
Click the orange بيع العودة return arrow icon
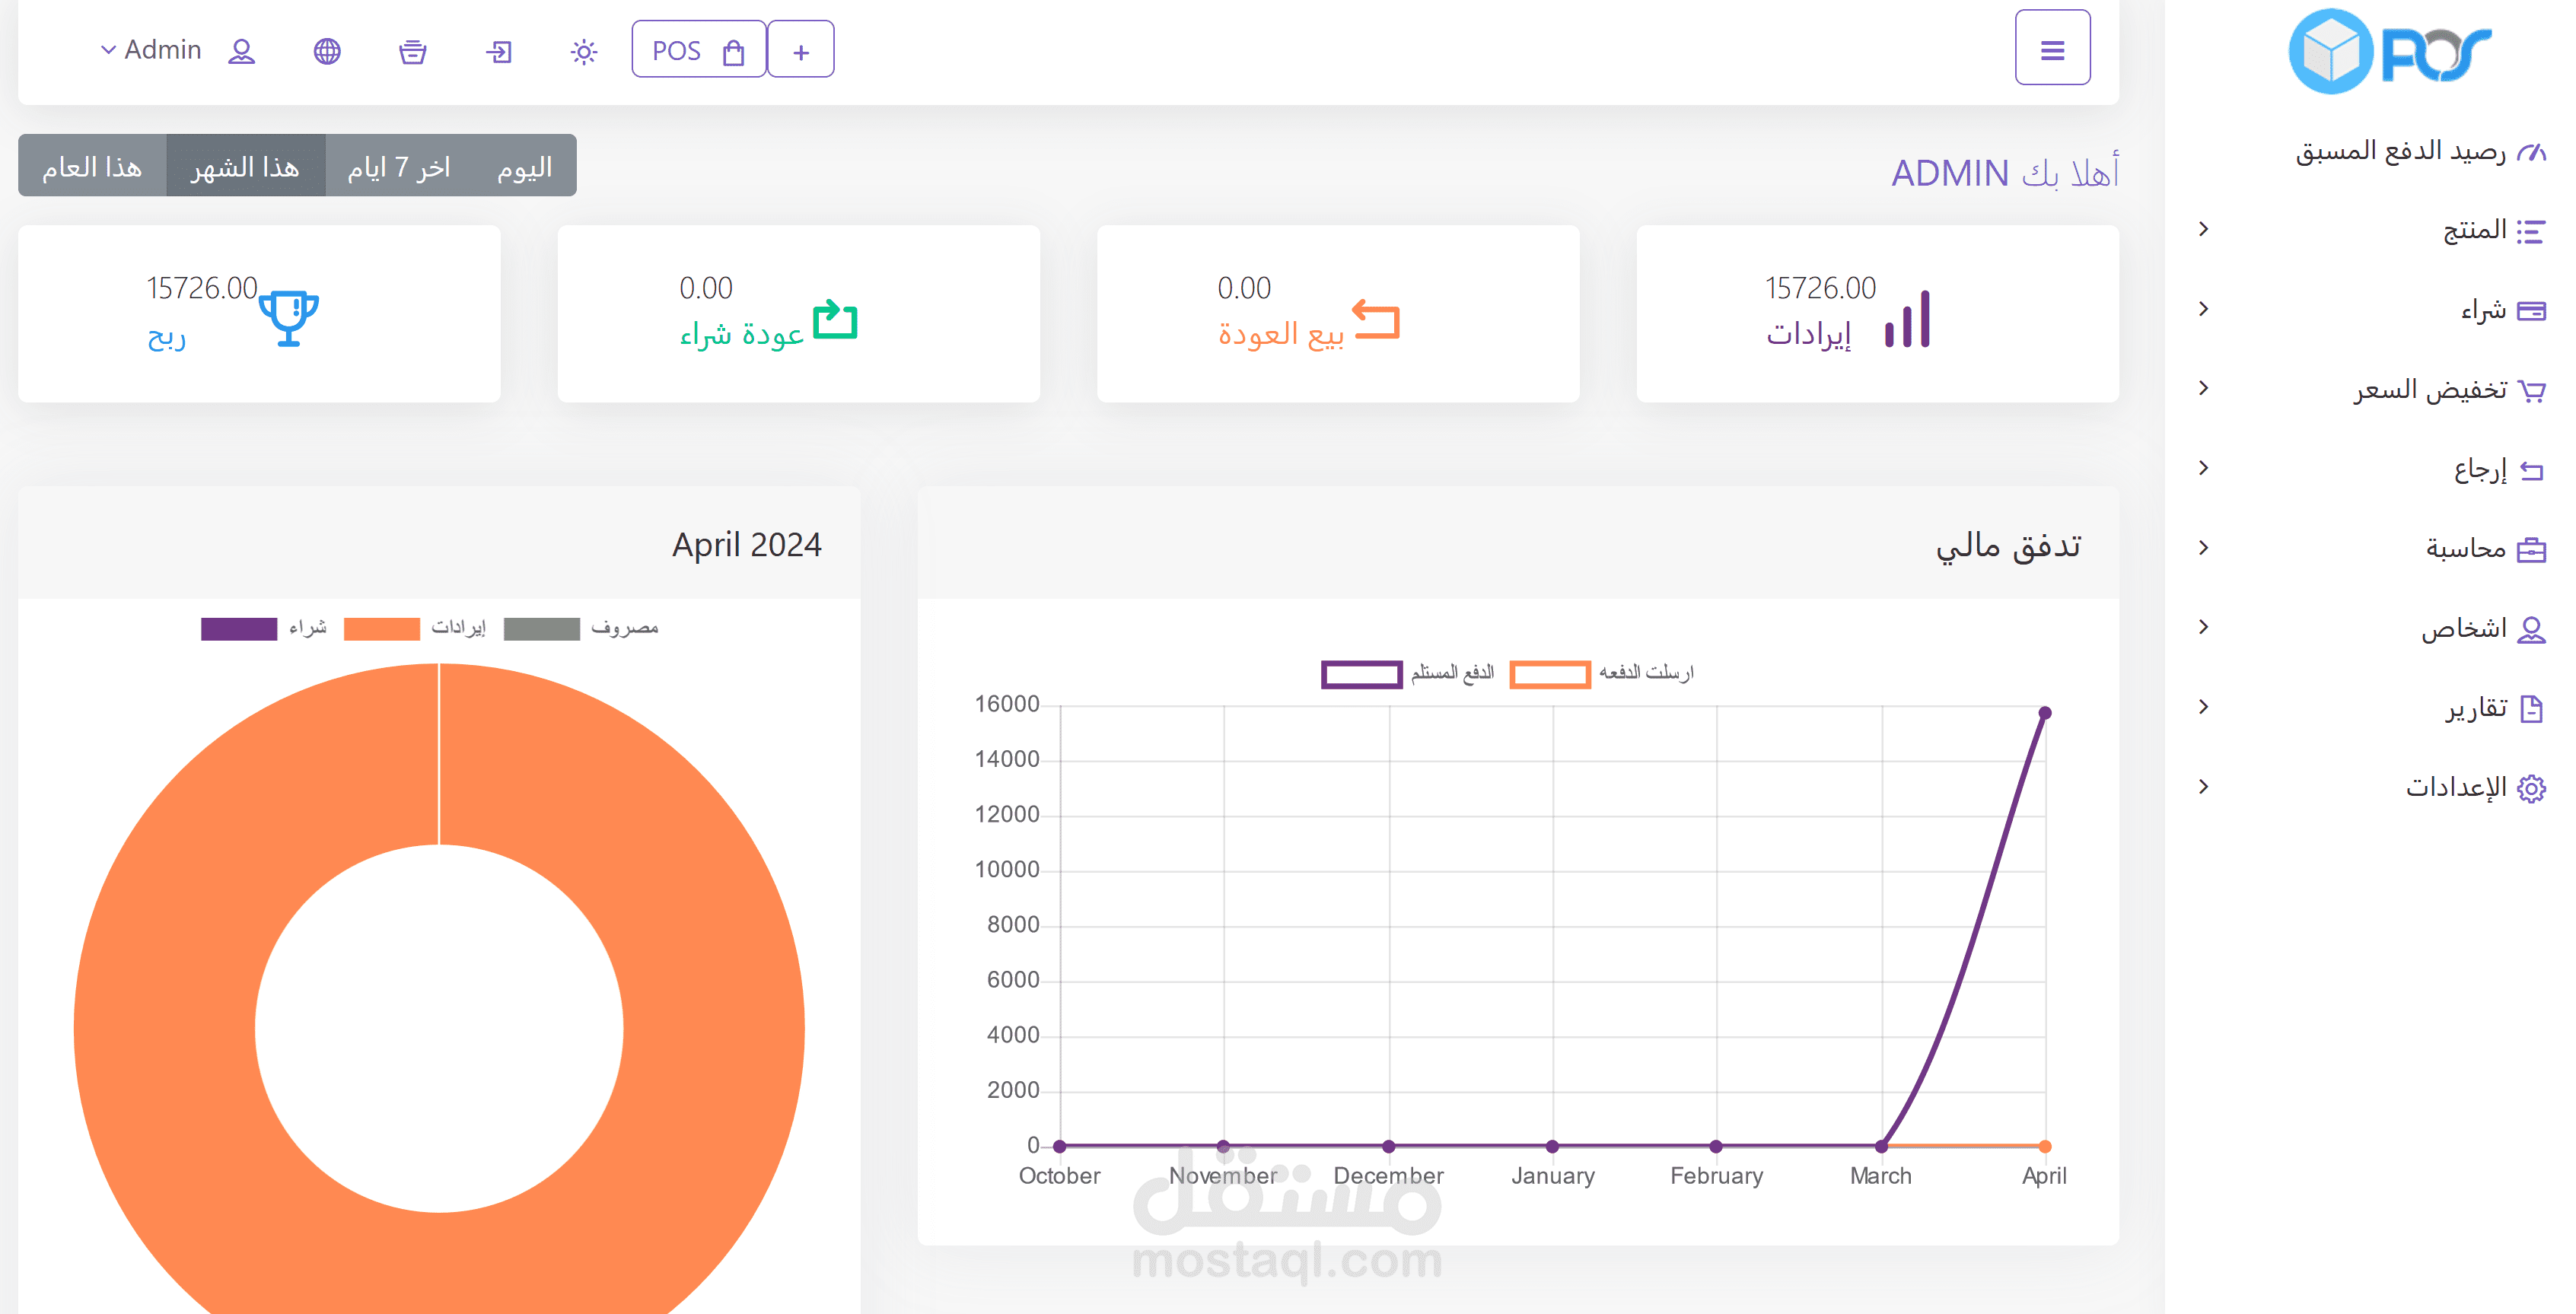coord(1376,319)
